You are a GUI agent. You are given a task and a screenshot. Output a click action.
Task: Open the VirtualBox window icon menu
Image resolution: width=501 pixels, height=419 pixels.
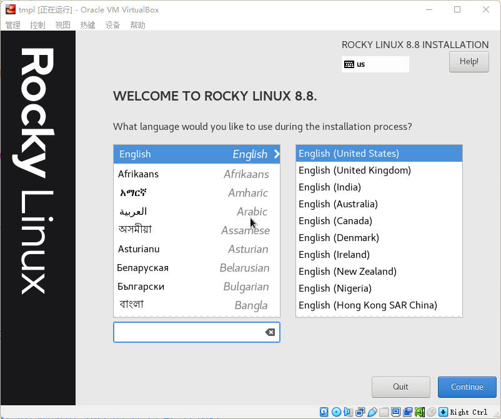(10, 9)
